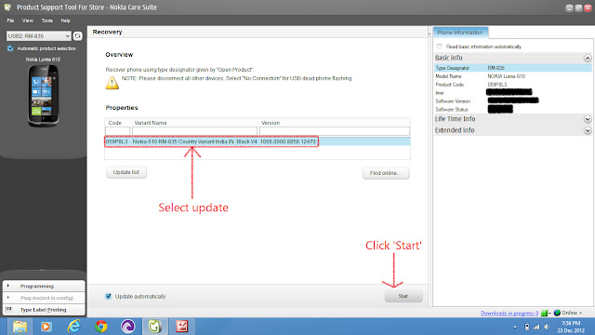Open the Online status dropdown arrow
This screenshot has height=335, width=595.
(x=581, y=313)
